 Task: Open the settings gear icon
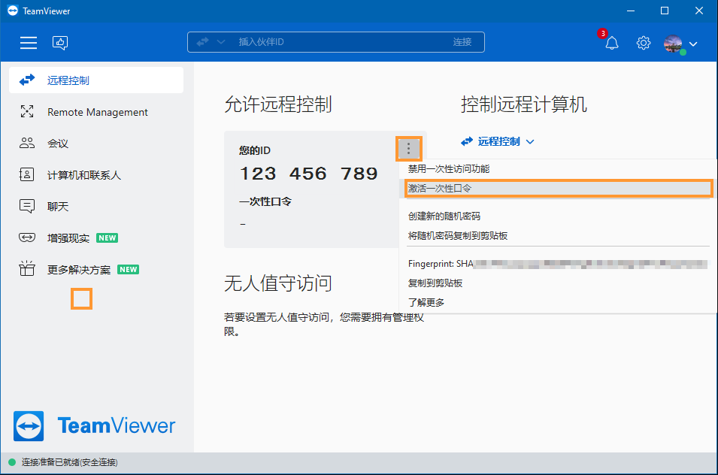[x=643, y=43]
